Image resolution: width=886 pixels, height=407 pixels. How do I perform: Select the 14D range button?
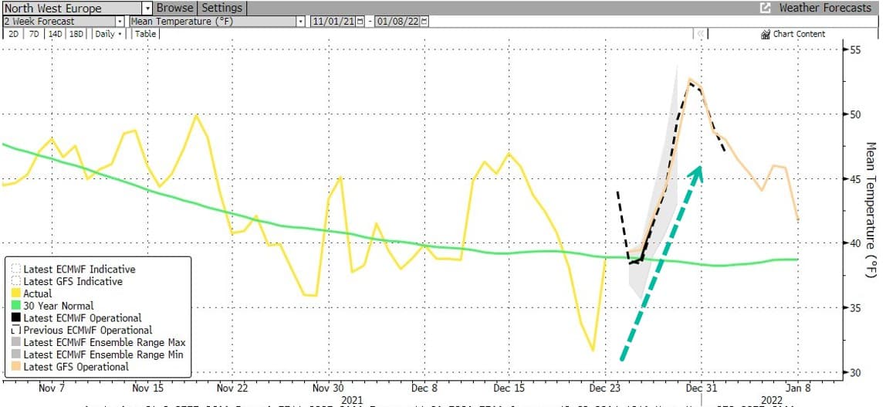coord(55,34)
